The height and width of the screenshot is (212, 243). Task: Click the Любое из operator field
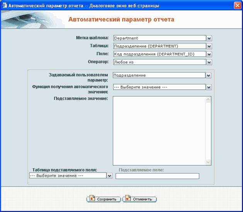click(x=160, y=62)
